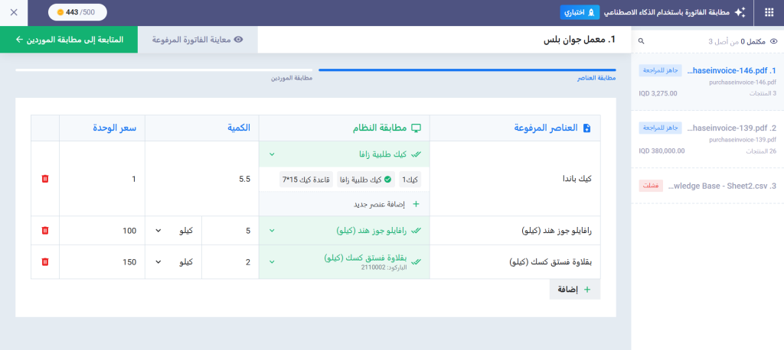Delete the رافايلو جوز هند row

click(x=44, y=230)
